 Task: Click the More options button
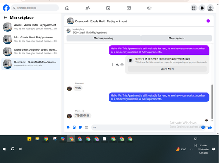(x=177, y=38)
